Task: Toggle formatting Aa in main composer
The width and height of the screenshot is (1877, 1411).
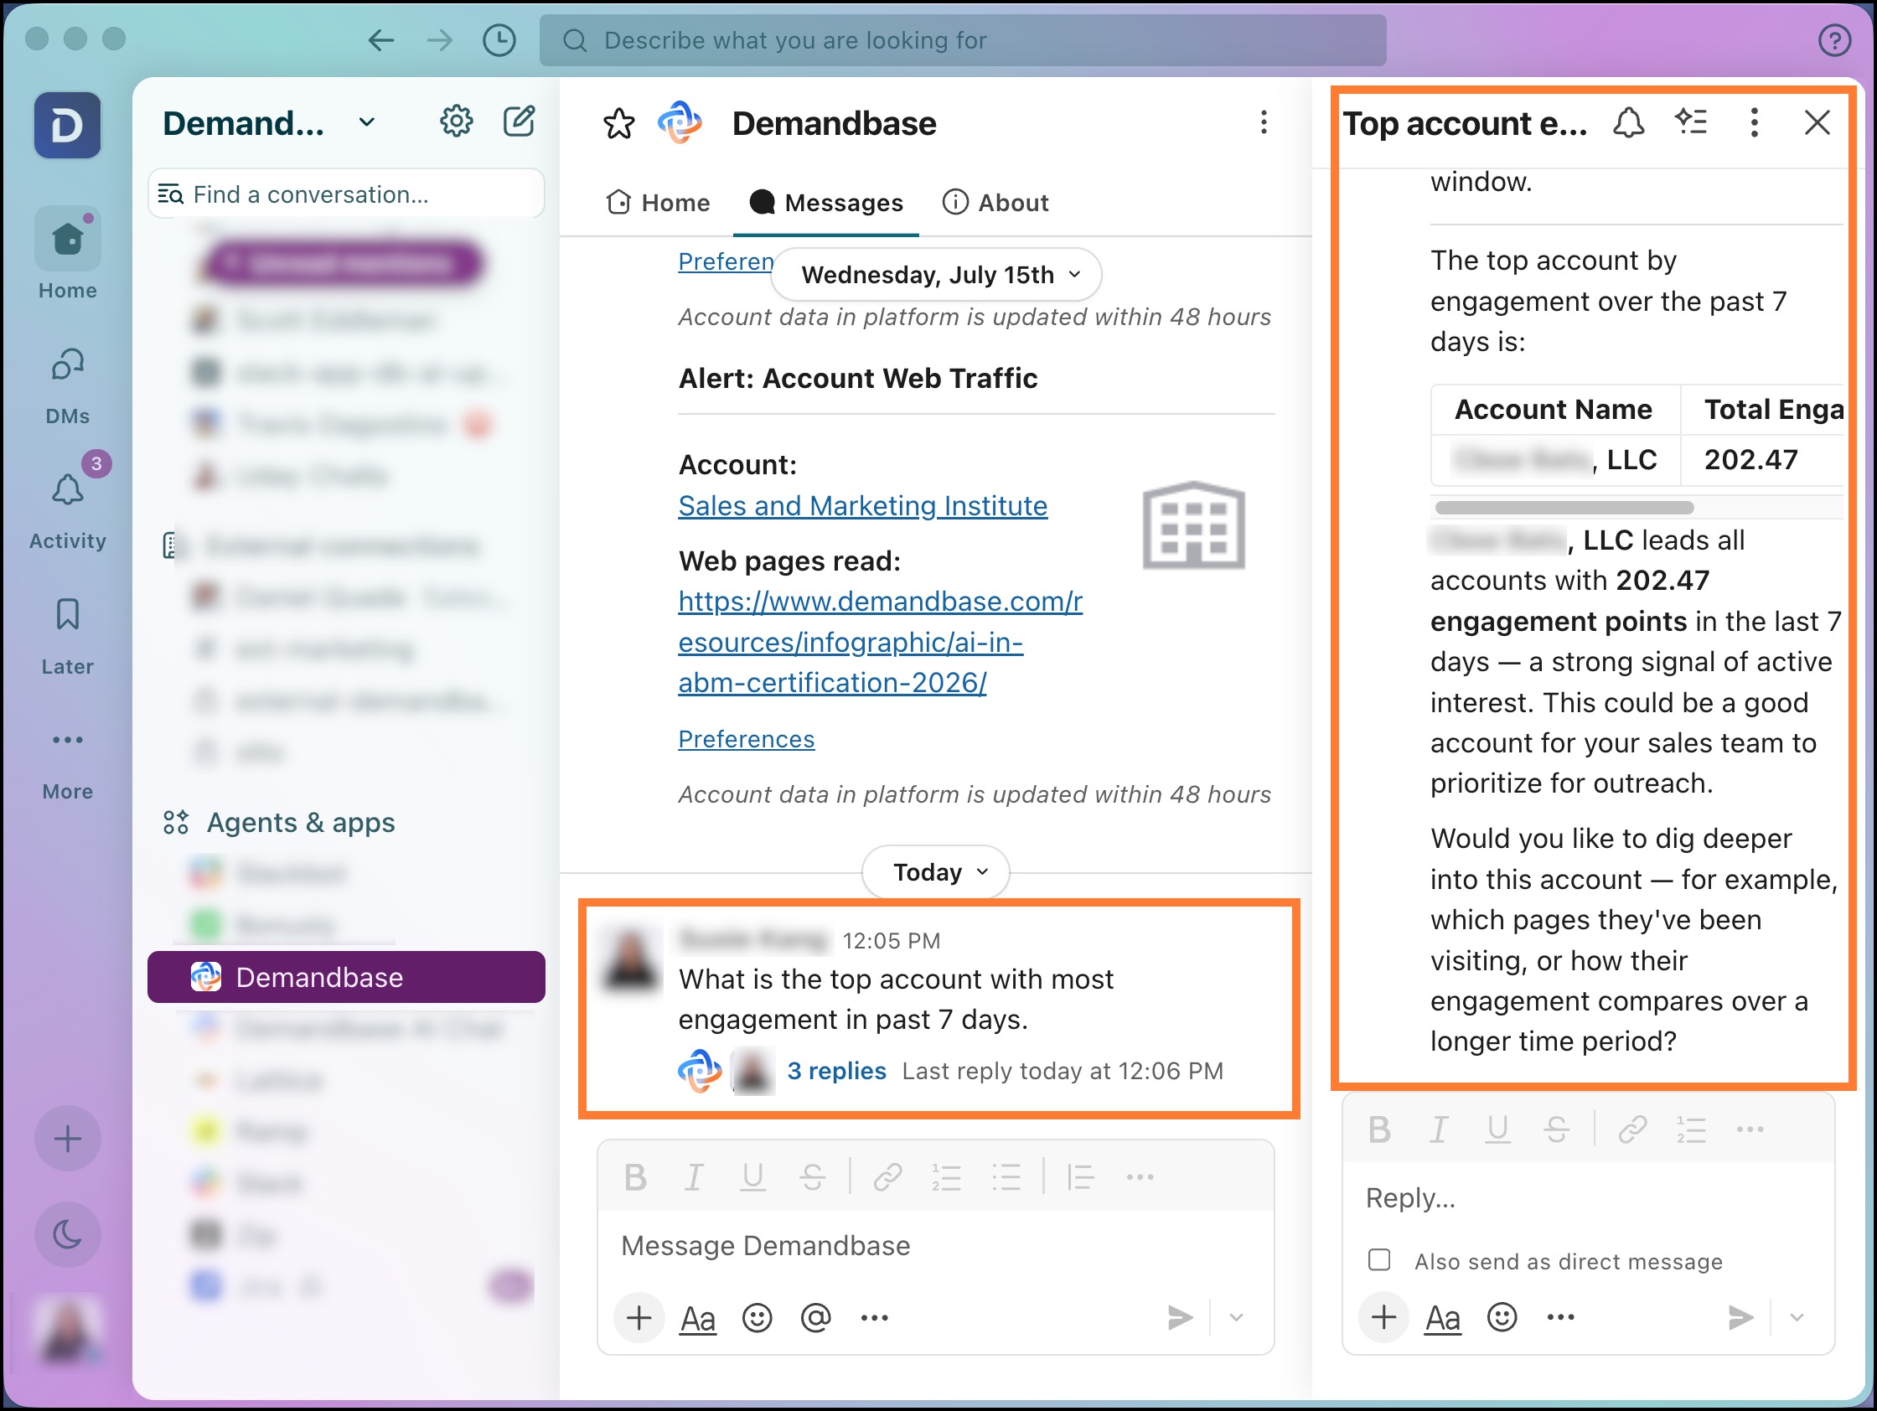Action: pyautogui.click(x=698, y=1318)
